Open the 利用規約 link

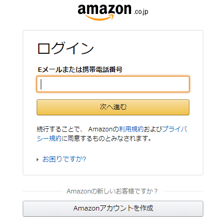[131, 129]
